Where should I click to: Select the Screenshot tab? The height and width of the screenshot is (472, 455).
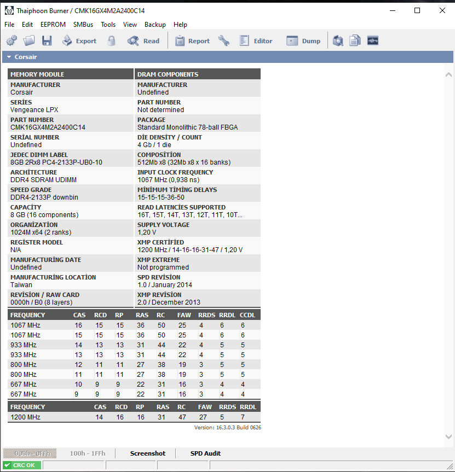tap(148, 453)
